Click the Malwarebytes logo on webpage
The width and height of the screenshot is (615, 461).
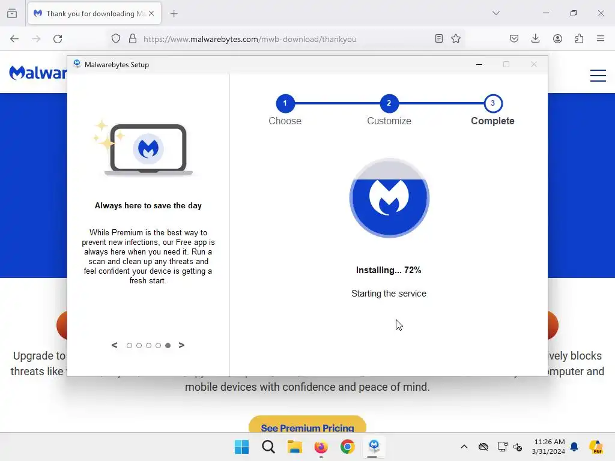click(x=38, y=73)
